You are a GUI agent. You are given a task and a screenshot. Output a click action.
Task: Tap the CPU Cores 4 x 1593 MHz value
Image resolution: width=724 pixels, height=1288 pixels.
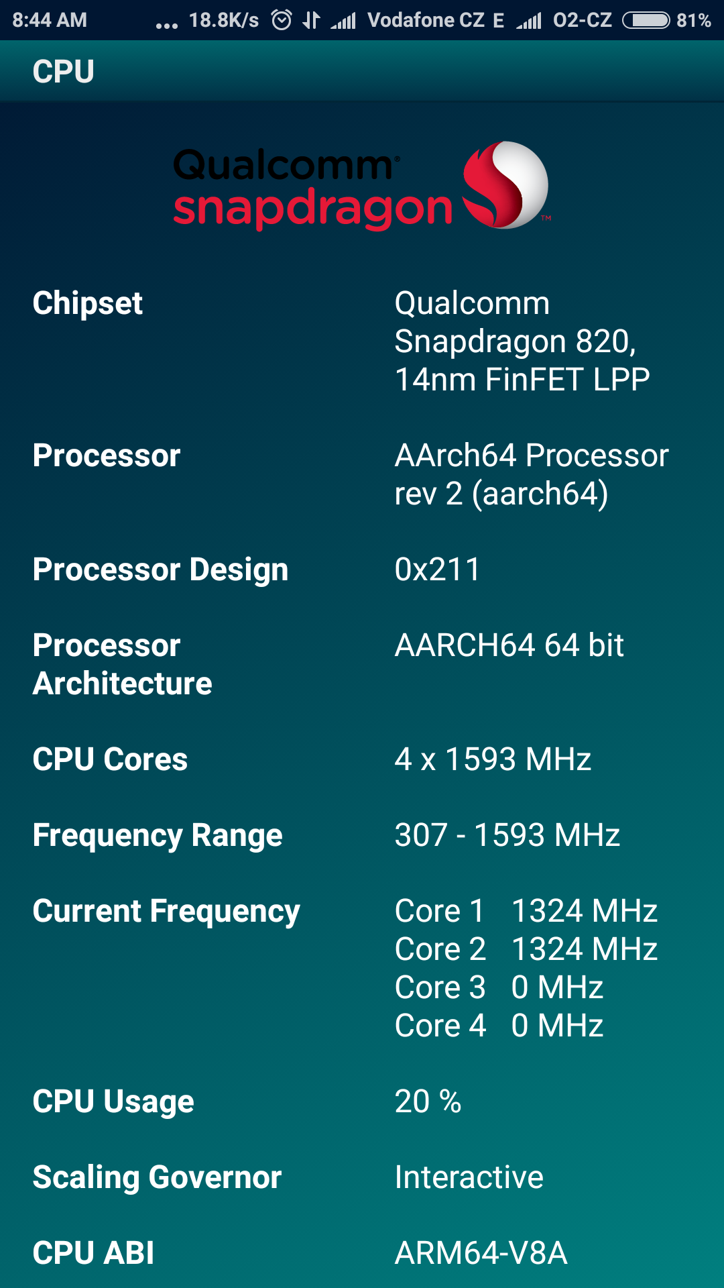(493, 759)
